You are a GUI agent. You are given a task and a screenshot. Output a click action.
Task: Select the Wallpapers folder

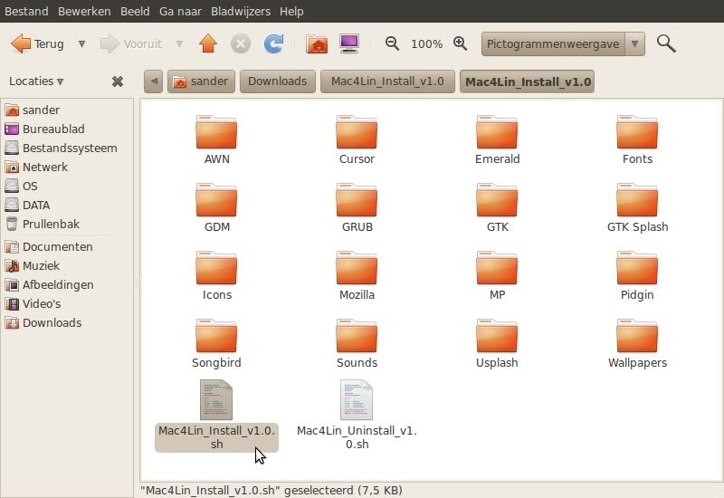(637, 344)
